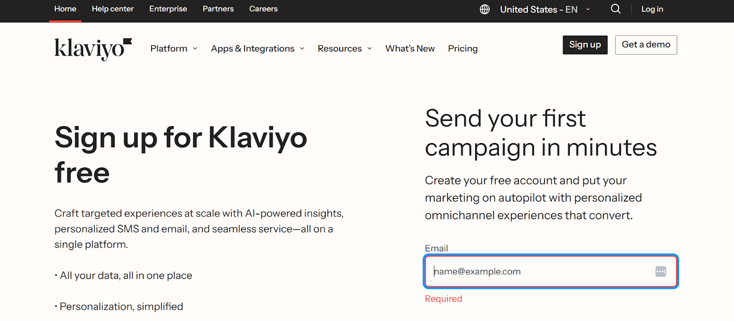Open search with magnifying glass icon

click(x=616, y=9)
